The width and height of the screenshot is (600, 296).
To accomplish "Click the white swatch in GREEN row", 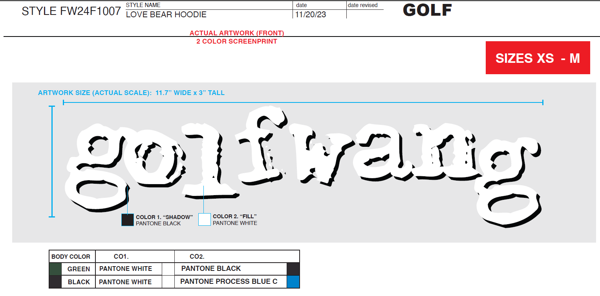I will 168,269.
